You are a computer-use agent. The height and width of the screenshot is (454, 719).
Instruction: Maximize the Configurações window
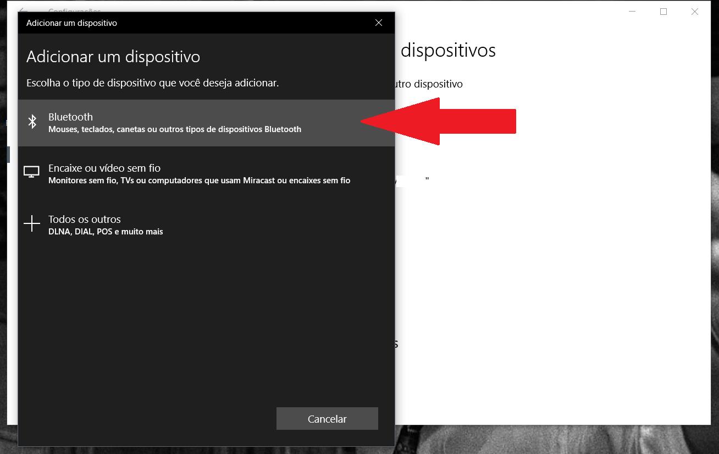[x=663, y=11]
